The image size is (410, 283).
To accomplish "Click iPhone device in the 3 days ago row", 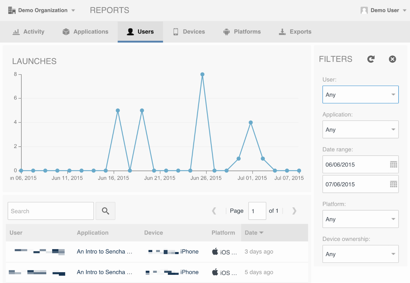I will coord(189,252).
